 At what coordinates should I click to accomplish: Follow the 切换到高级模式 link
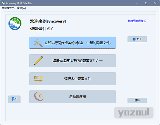point(137,21)
